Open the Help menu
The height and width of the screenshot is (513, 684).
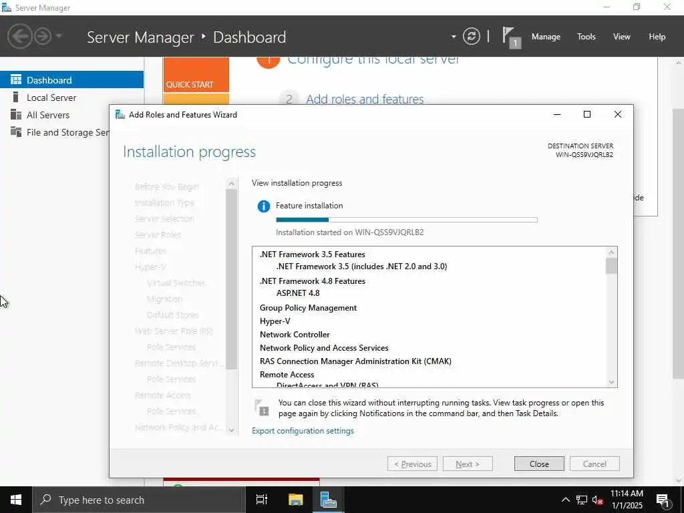pos(657,37)
